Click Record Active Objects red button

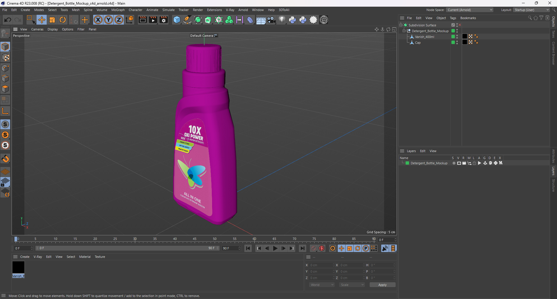pos(314,248)
